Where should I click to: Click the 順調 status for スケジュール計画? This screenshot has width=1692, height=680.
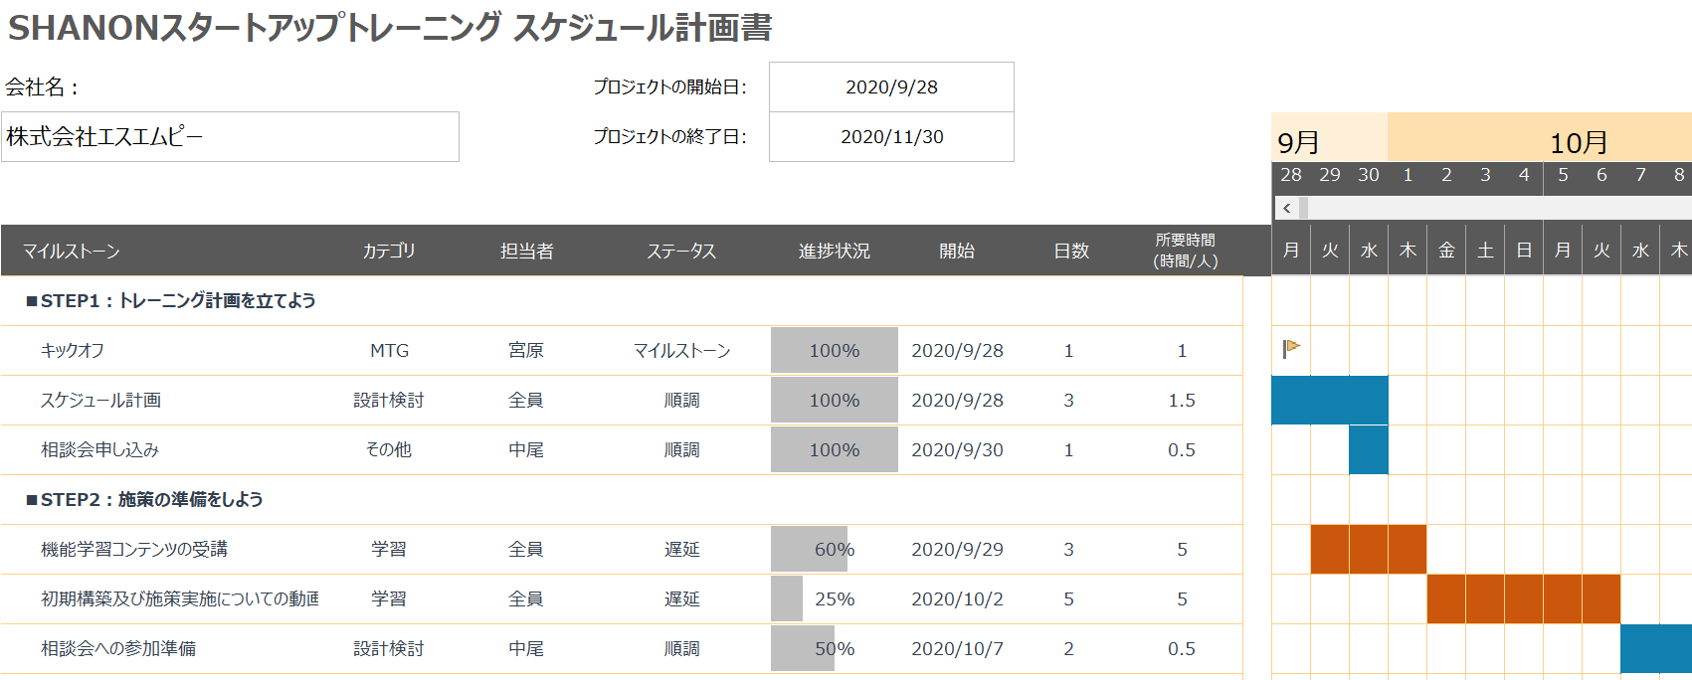681,400
